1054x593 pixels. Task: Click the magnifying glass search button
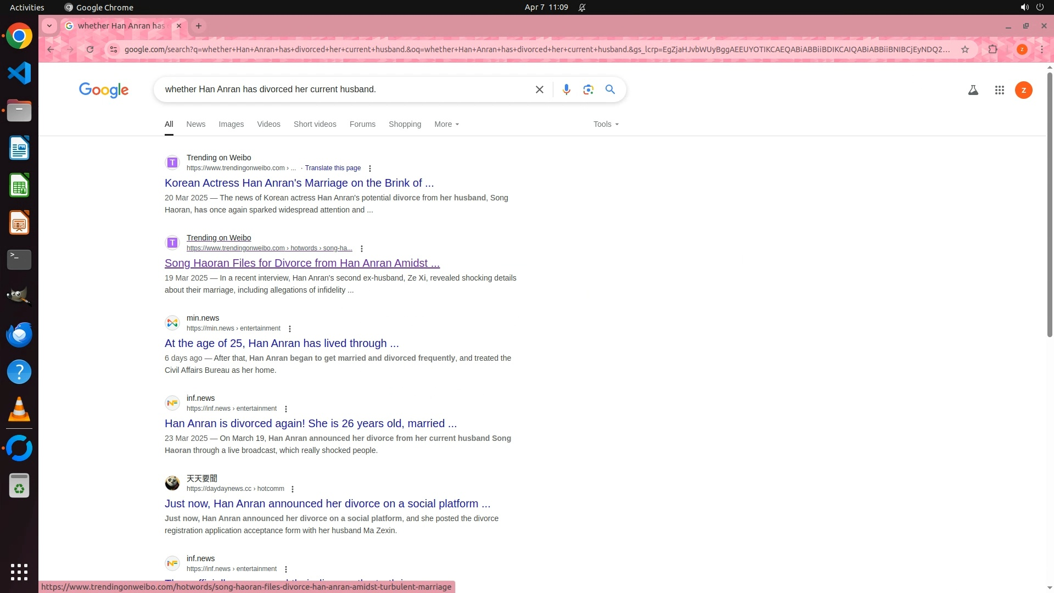[x=610, y=89]
